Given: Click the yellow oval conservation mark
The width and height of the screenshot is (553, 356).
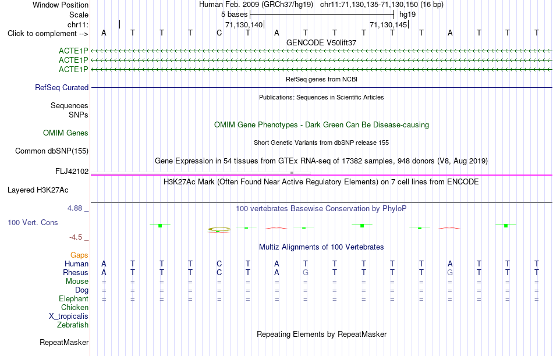Looking at the screenshot, I should [x=219, y=229].
